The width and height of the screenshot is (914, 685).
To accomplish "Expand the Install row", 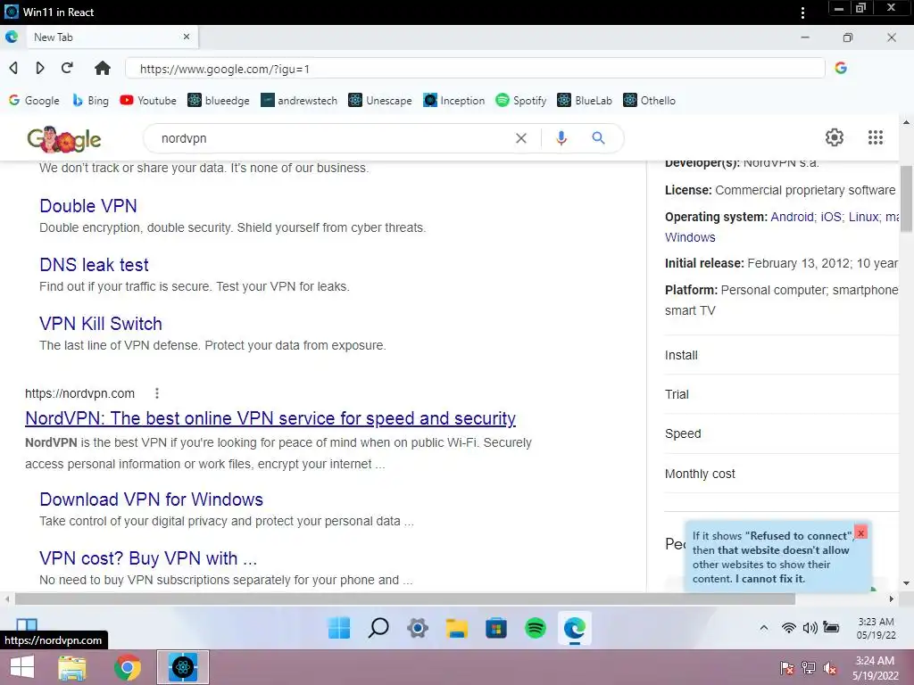I will pos(781,355).
